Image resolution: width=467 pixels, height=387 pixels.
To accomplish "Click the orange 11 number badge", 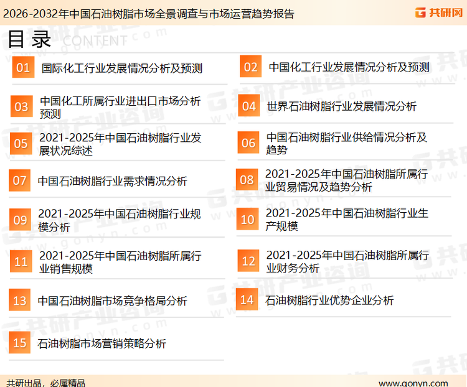I will point(21,261).
